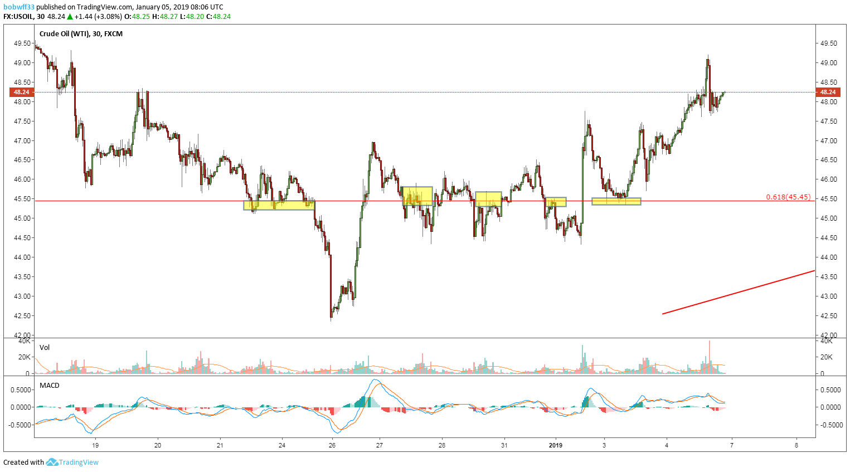Image resolution: width=850 pixels, height=472 pixels.
Task: Click the date label 7 on the time axis
Action: tap(732, 445)
